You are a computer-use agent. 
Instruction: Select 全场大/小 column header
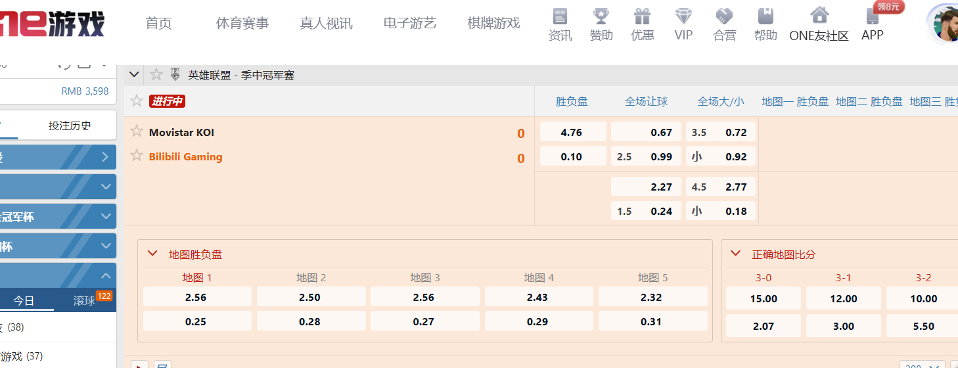[721, 101]
